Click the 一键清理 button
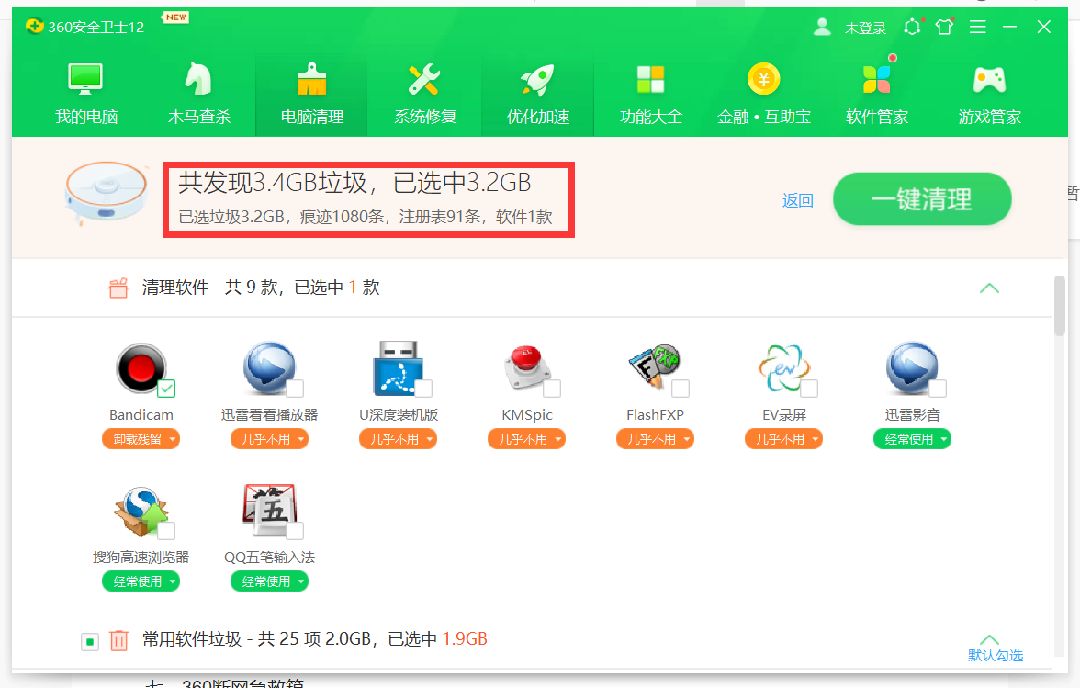Image resolution: width=1080 pixels, height=688 pixels. tap(922, 199)
